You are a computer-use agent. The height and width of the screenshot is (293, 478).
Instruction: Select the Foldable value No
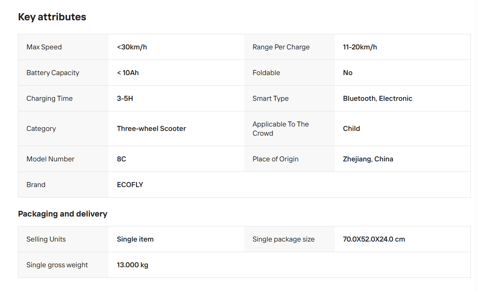348,73
